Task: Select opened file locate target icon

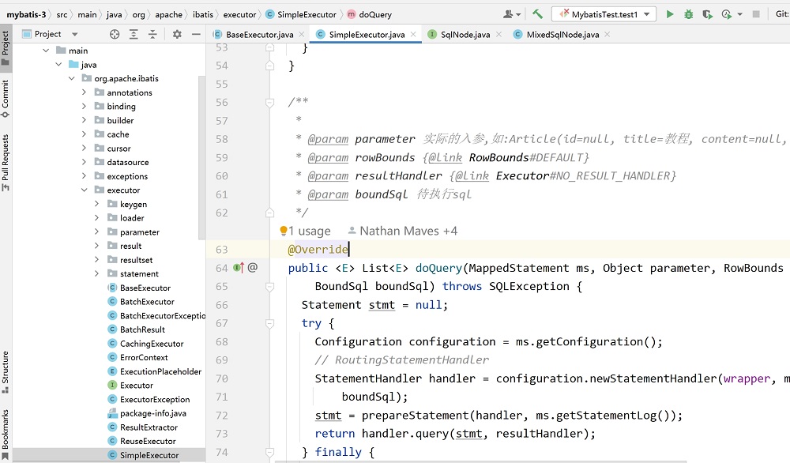Action: point(115,34)
